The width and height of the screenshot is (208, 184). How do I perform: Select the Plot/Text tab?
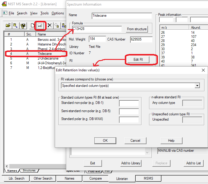[x=94, y=171]
